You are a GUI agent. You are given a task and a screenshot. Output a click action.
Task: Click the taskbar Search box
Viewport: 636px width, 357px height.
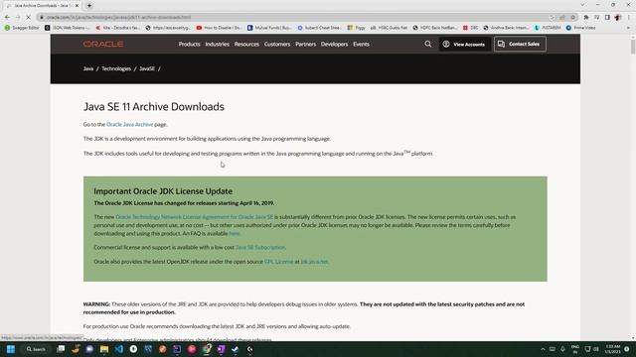[36, 349]
